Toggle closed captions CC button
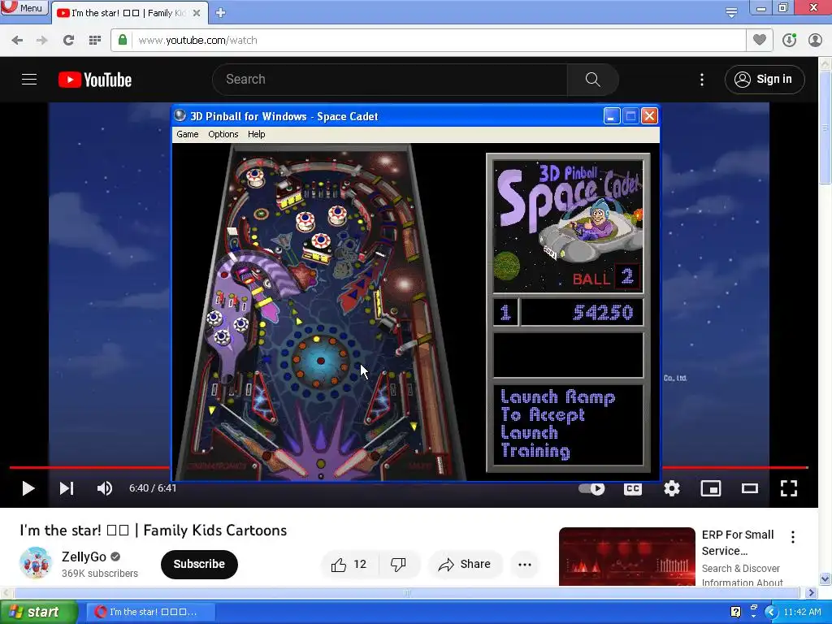Image resolution: width=832 pixels, height=624 pixels. coord(632,488)
